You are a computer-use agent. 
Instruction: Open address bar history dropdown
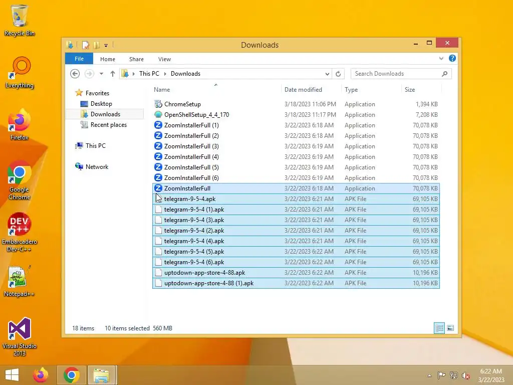tap(327, 74)
